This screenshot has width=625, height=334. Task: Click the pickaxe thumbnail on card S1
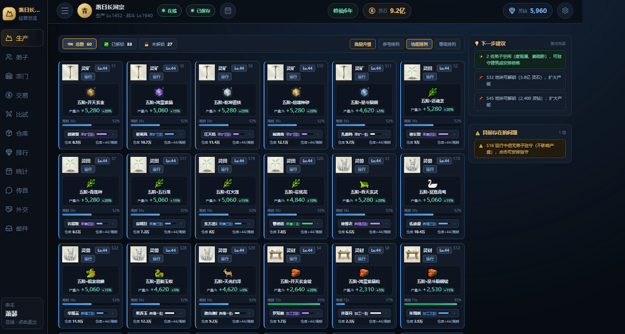pos(70,72)
